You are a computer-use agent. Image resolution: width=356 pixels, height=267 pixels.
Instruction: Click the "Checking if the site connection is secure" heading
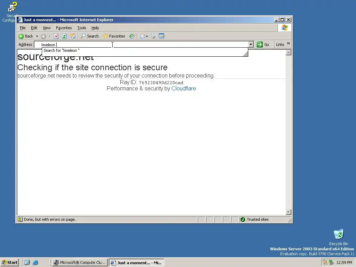pos(92,67)
